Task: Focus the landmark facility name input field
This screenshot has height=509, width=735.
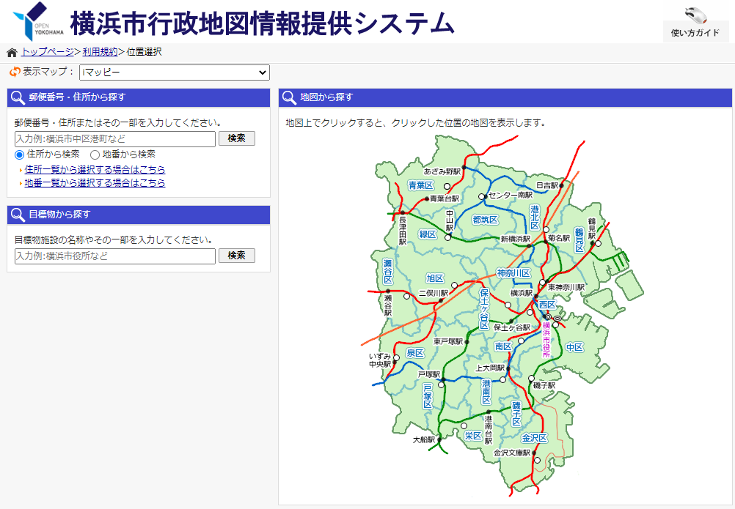Action: coord(114,256)
